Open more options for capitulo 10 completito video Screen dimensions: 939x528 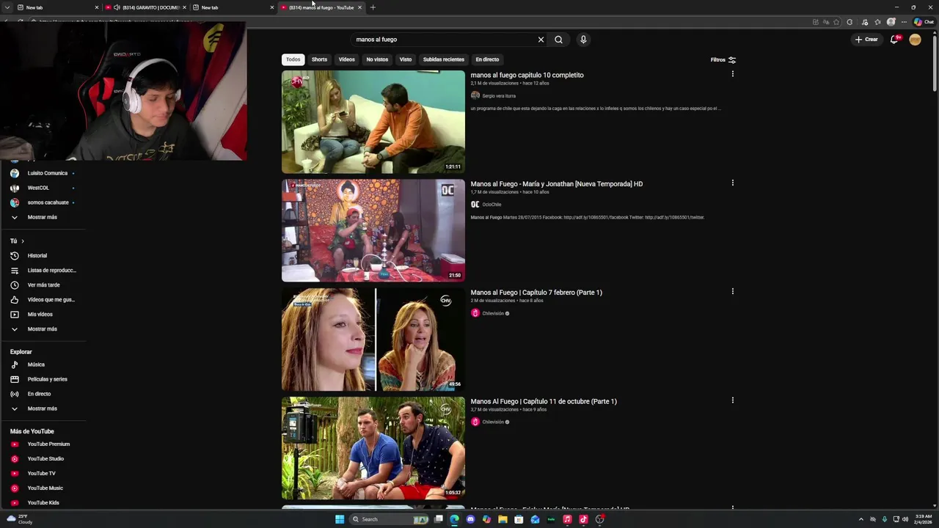pos(732,74)
